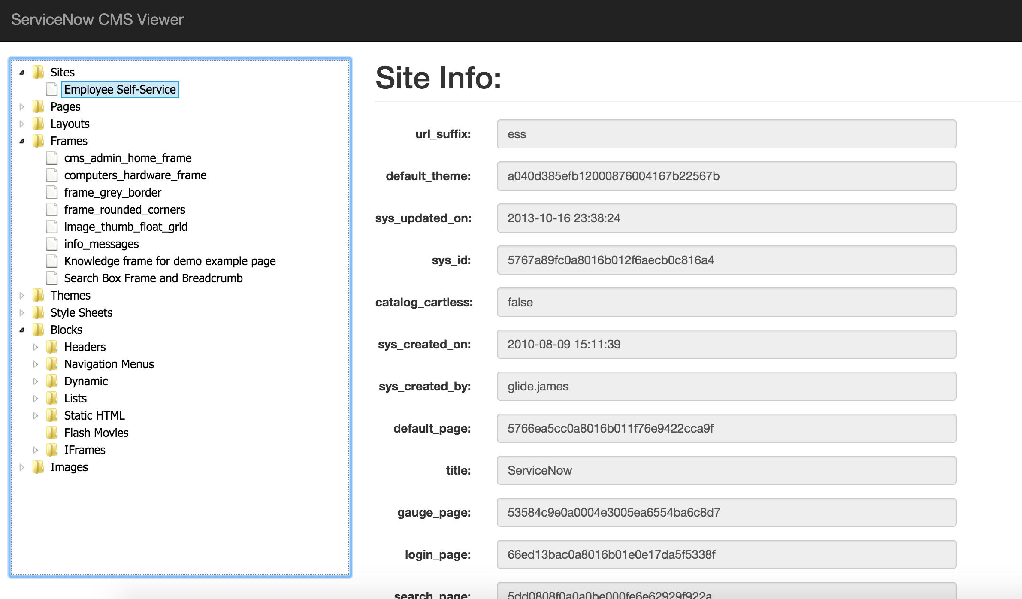The image size is (1022, 599).
Task: Expand the Headers subfolder arrow
Action: pyautogui.click(x=36, y=347)
